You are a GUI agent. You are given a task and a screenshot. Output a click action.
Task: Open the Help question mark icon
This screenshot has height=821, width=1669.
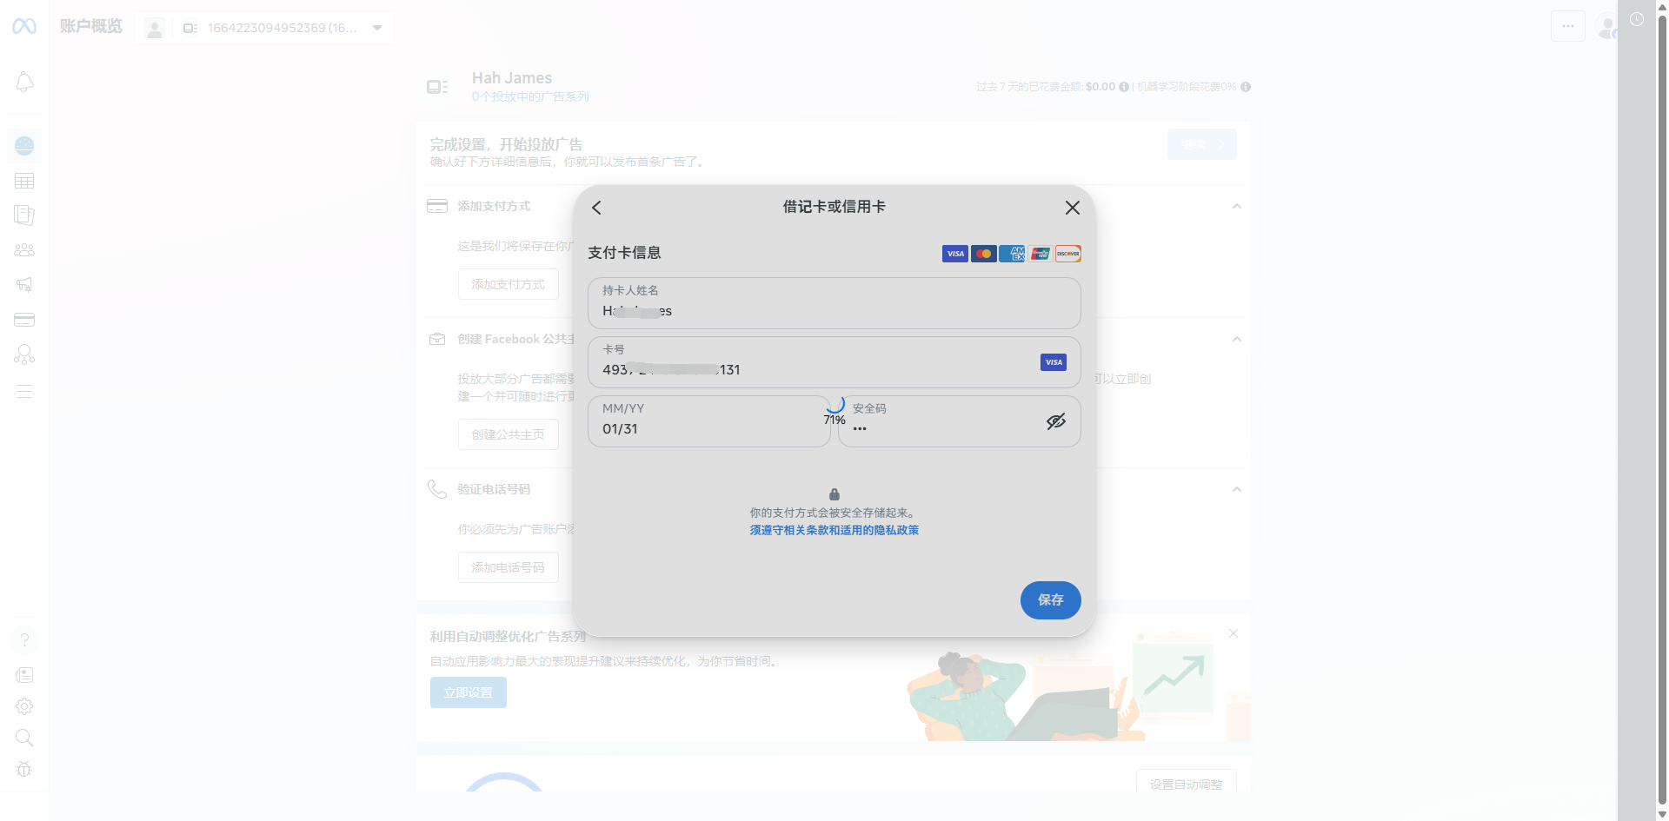[x=24, y=640]
